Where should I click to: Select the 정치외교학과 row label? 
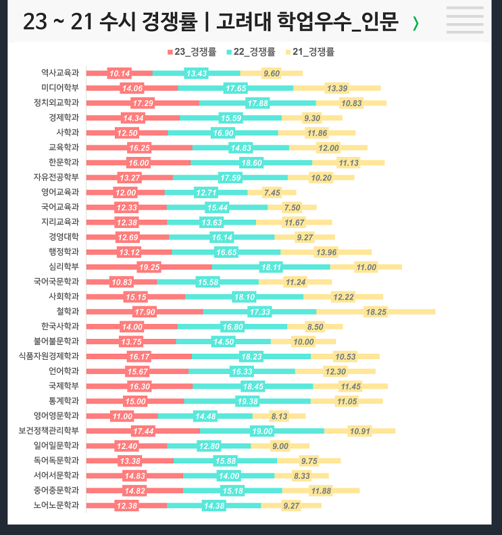click(56, 103)
